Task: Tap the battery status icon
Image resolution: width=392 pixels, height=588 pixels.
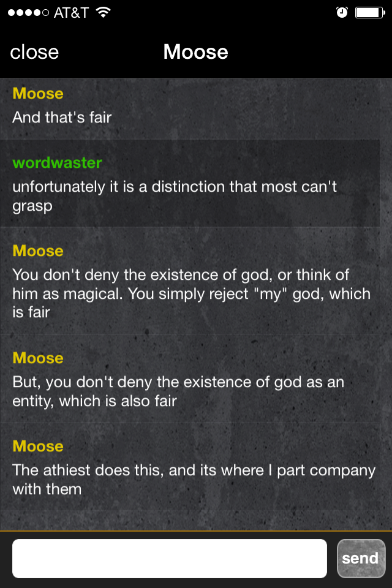Action: pos(370,13)
